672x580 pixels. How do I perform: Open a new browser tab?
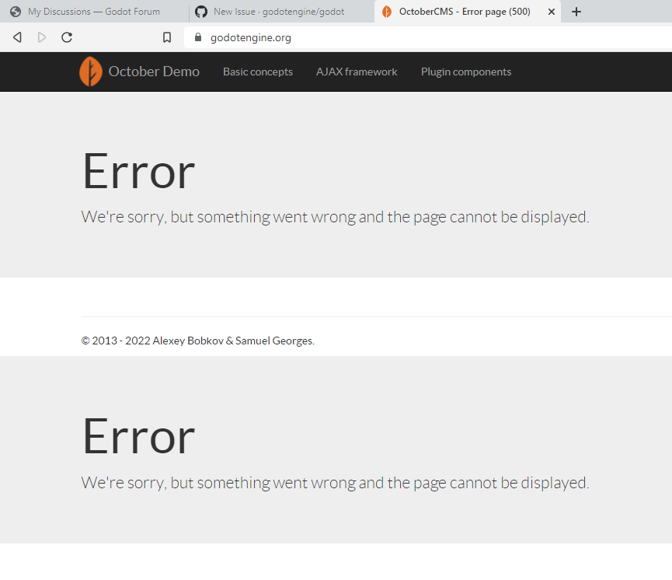click(576, 12)
